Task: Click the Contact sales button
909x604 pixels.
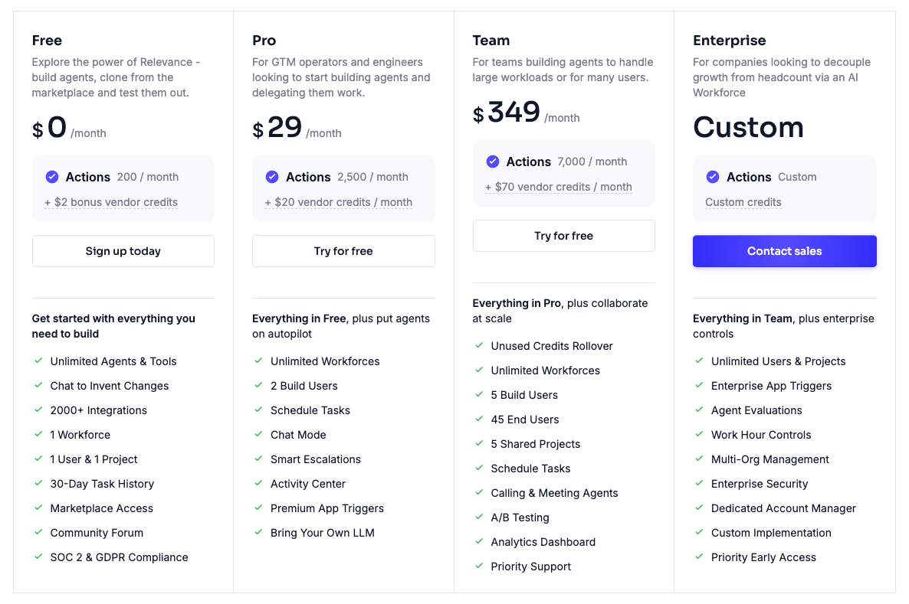Action: pos(784,251)
